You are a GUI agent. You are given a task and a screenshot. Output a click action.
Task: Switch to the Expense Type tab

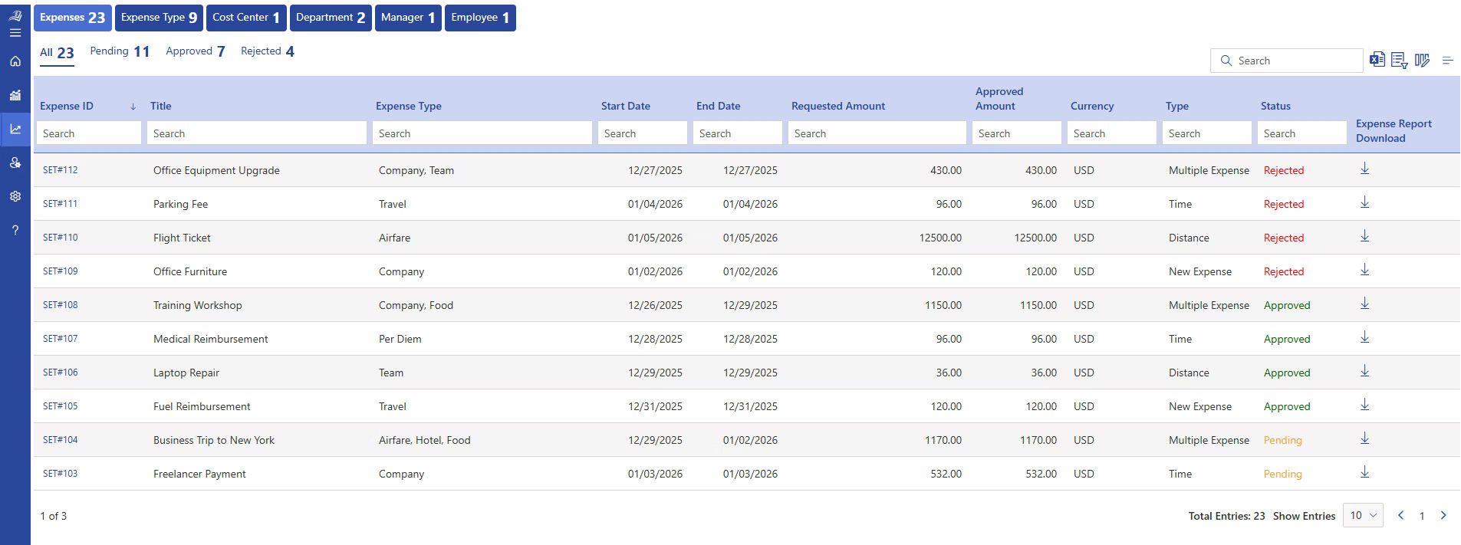click(x=159, y=18)
